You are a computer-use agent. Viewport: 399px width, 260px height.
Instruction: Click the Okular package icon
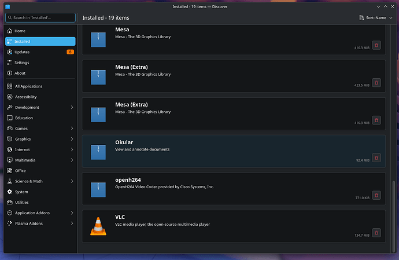pos(98,152)
